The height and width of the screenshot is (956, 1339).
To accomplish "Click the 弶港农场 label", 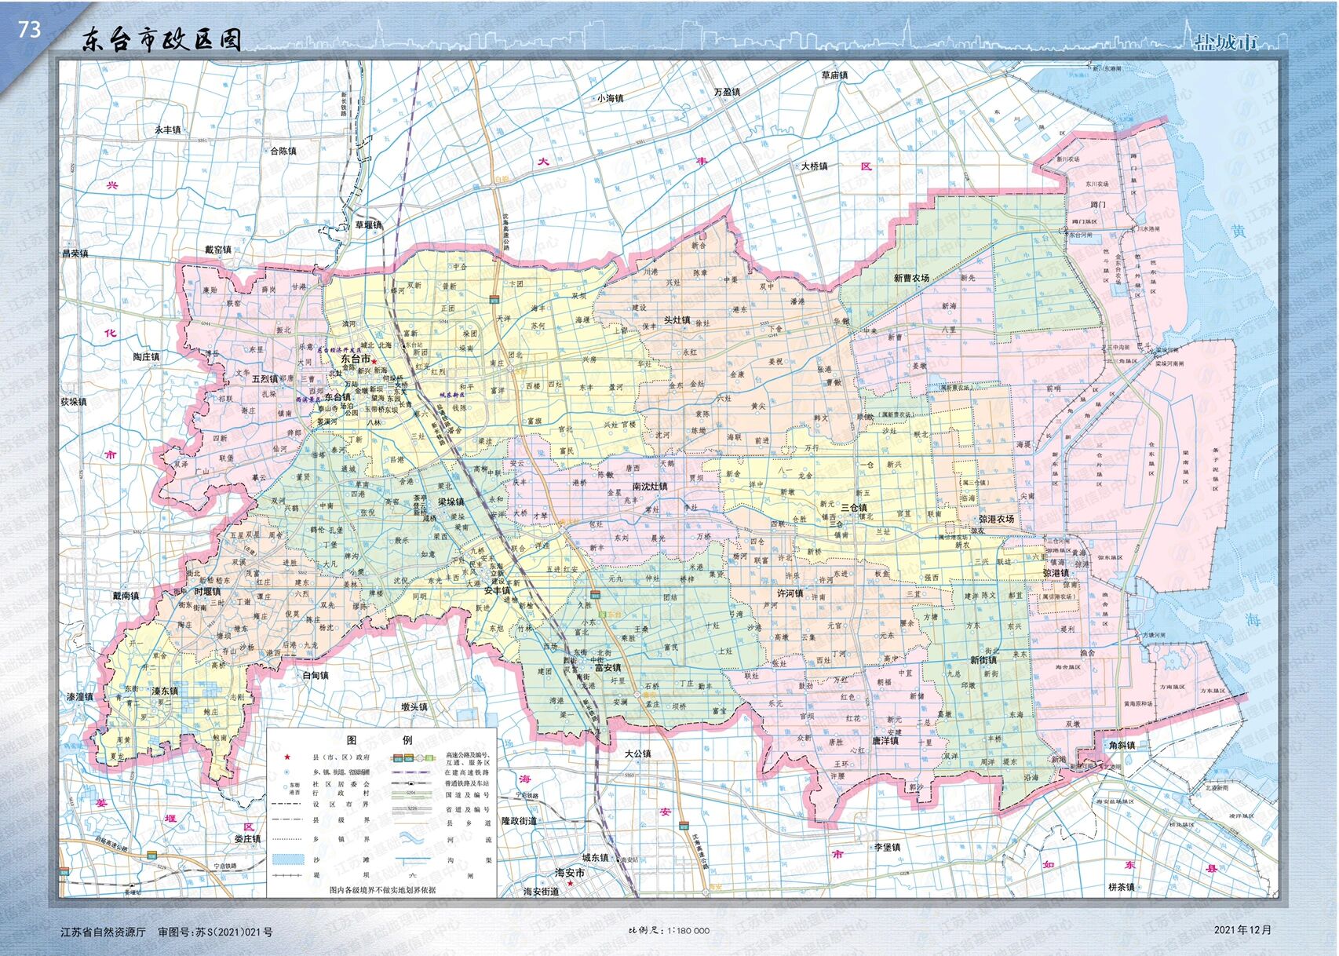I will (x=996, y=520).
